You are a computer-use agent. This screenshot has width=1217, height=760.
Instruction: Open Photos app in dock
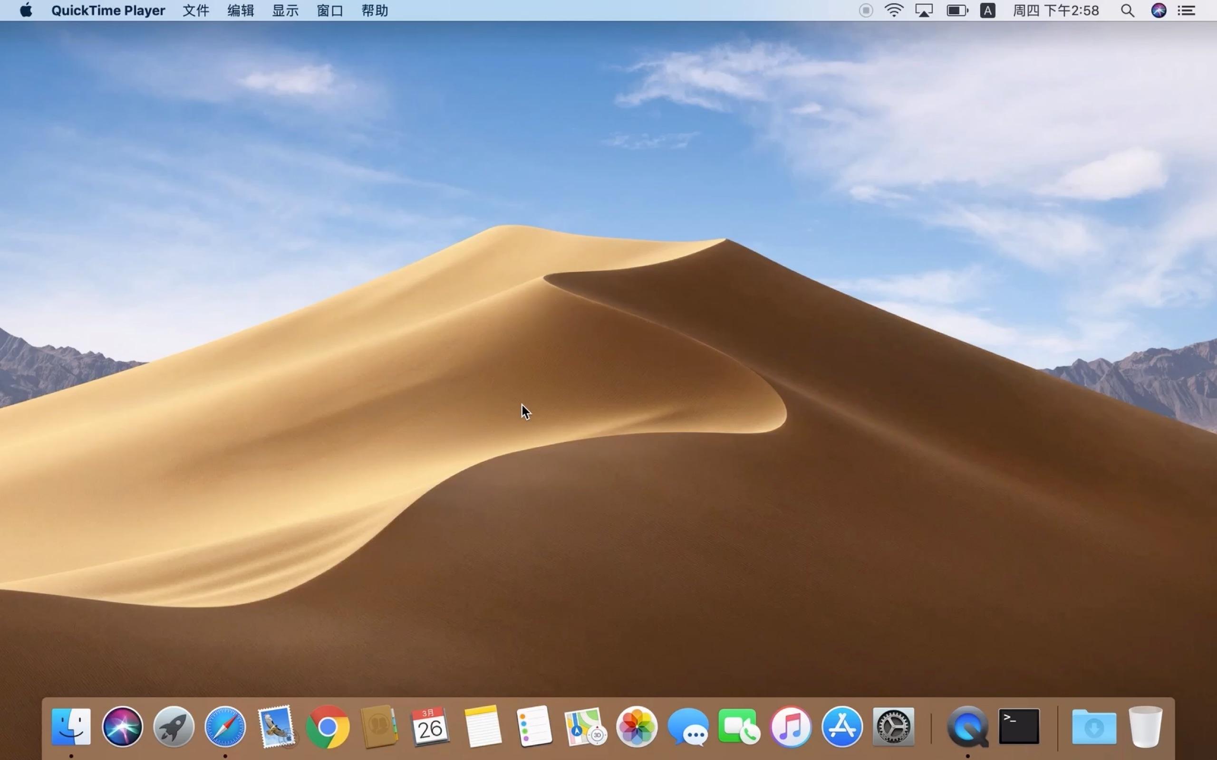(x=636, y=727)
